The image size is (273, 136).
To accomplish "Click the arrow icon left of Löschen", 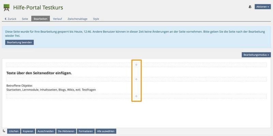I will [4, 131].
